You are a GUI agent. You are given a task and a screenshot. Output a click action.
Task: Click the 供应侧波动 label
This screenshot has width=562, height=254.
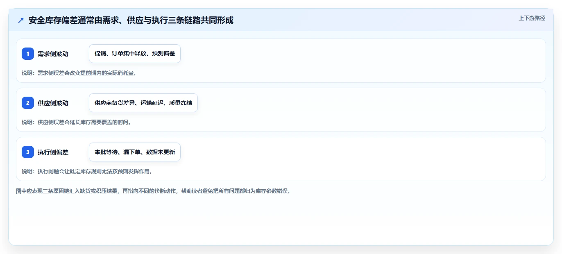pos(53,103)
